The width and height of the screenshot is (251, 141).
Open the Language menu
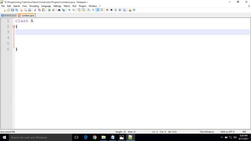point(46,6)
